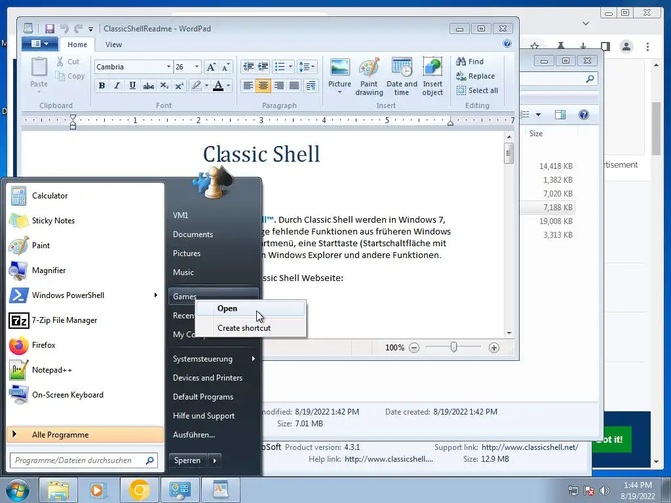Image resolution: width=671 pixels, height=503 pixels.
Task: Open Windows Explorer from the taskbar
Action: (58, 490)
